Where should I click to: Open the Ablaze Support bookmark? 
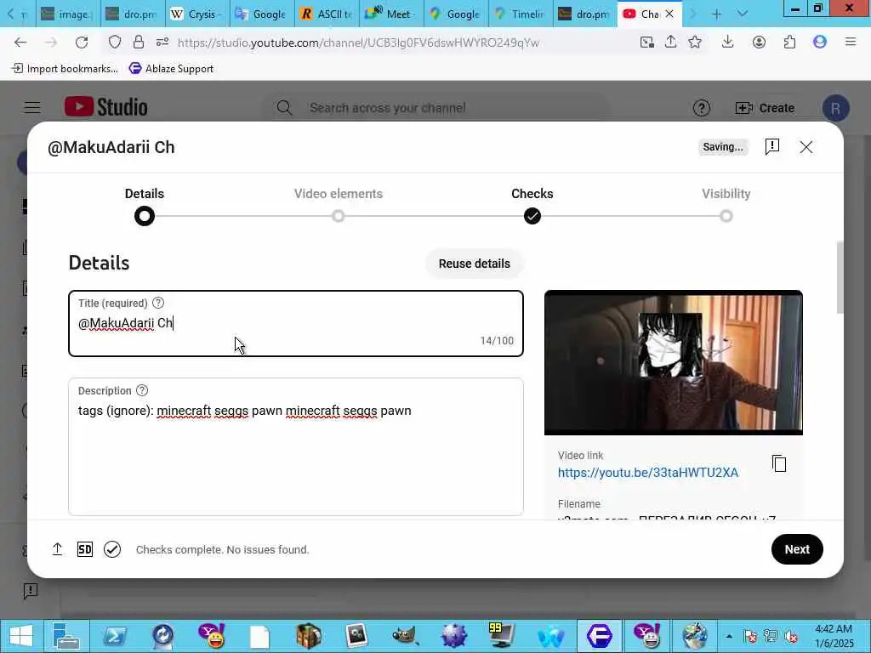(x=171, y=68)
